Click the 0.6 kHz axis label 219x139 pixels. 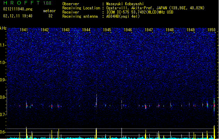[3, 132]
